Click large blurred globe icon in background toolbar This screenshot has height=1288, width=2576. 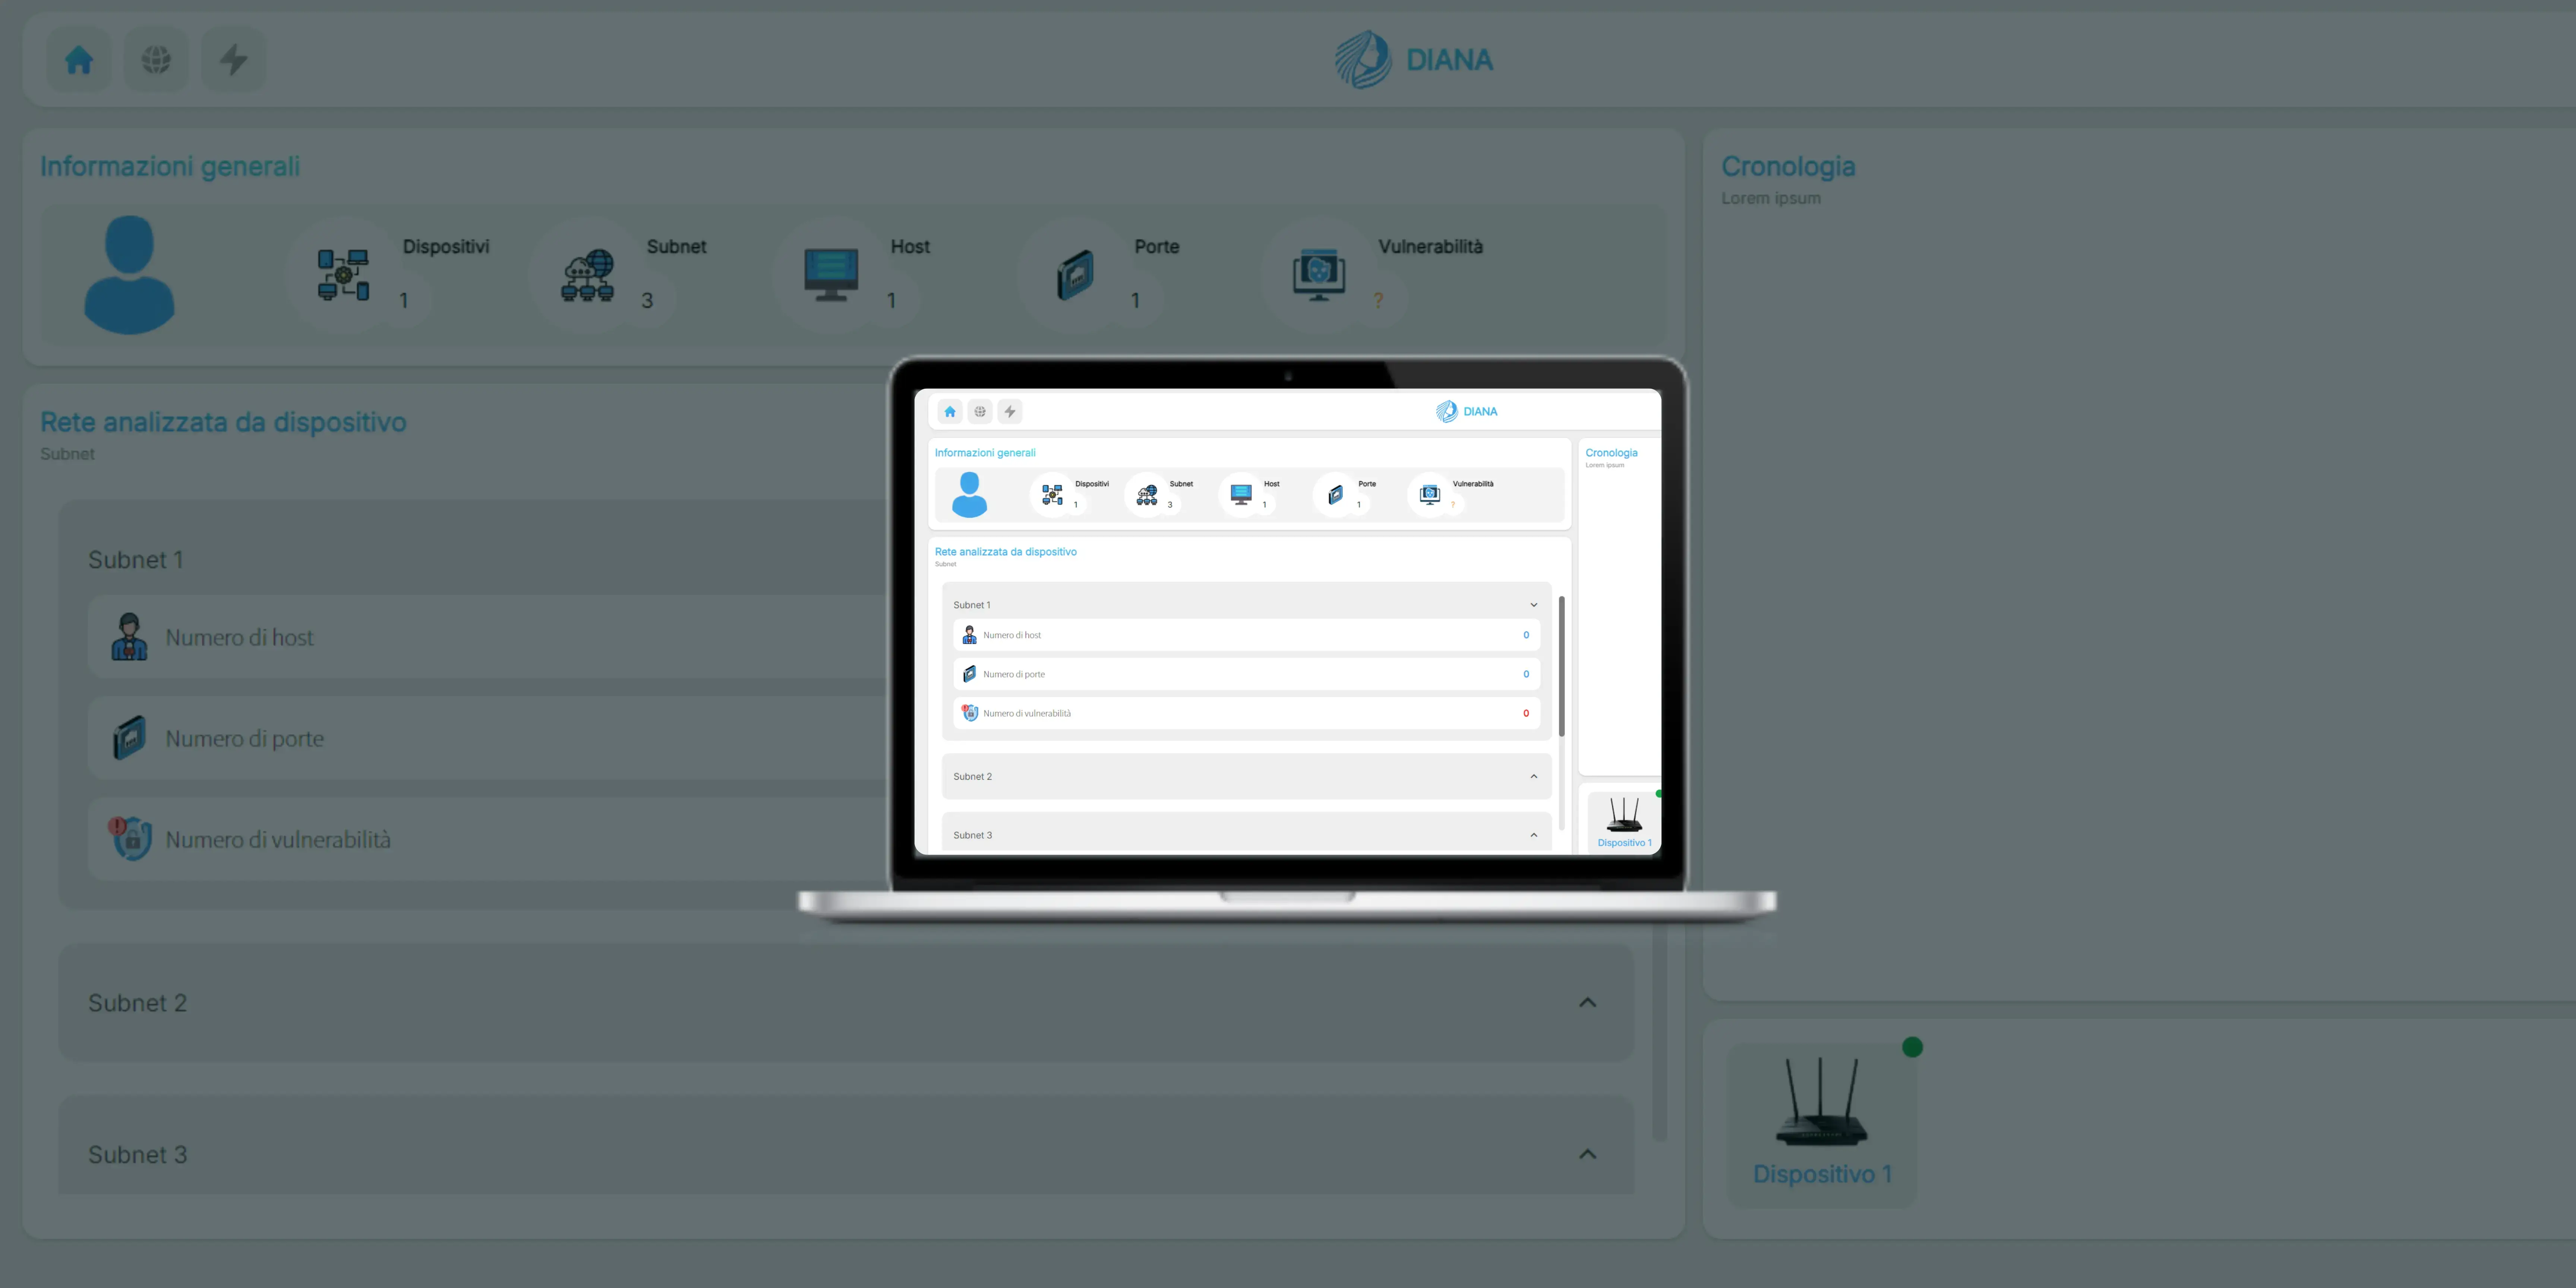tap(156, 60)
